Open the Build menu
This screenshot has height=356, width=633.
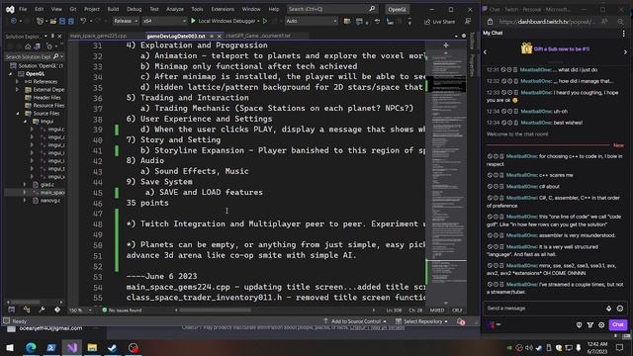tap(113, 9)
